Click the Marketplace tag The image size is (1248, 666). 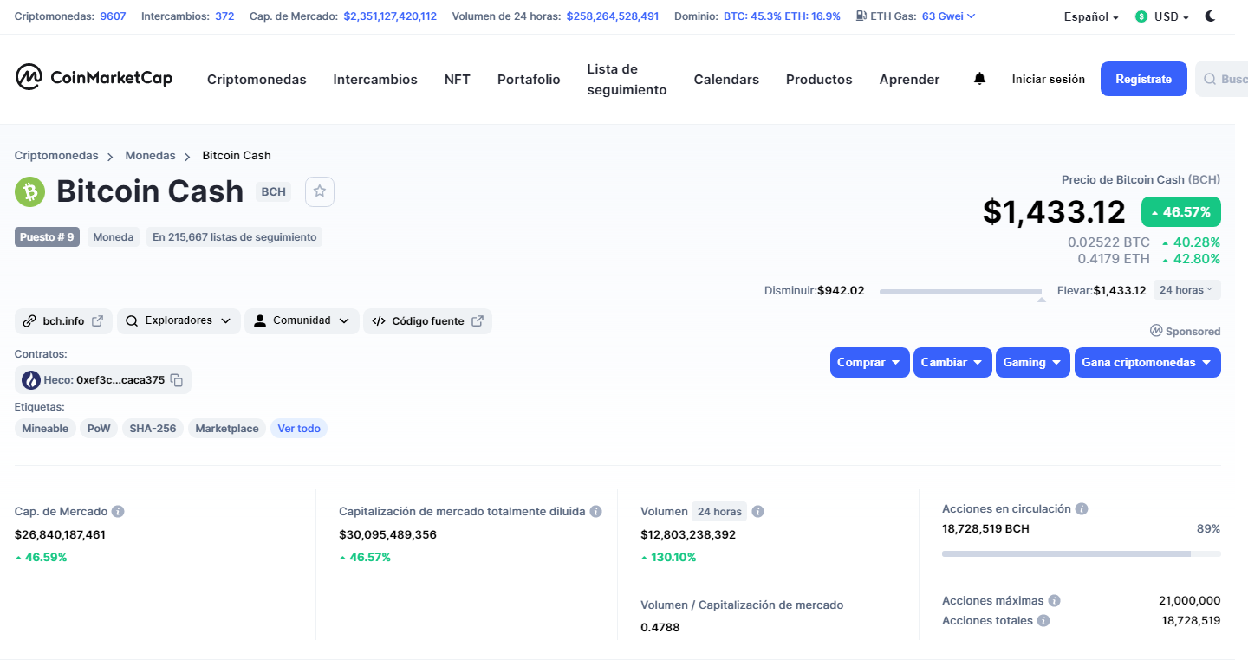[x=227, y=428]
